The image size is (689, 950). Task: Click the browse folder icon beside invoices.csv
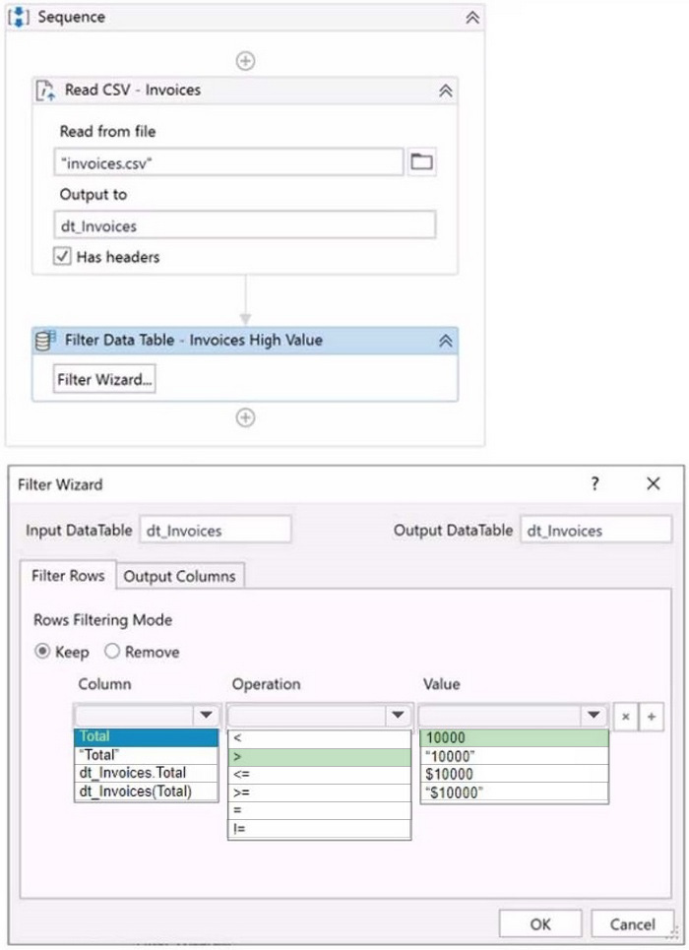pyautogui.click(x=422, y=162)
